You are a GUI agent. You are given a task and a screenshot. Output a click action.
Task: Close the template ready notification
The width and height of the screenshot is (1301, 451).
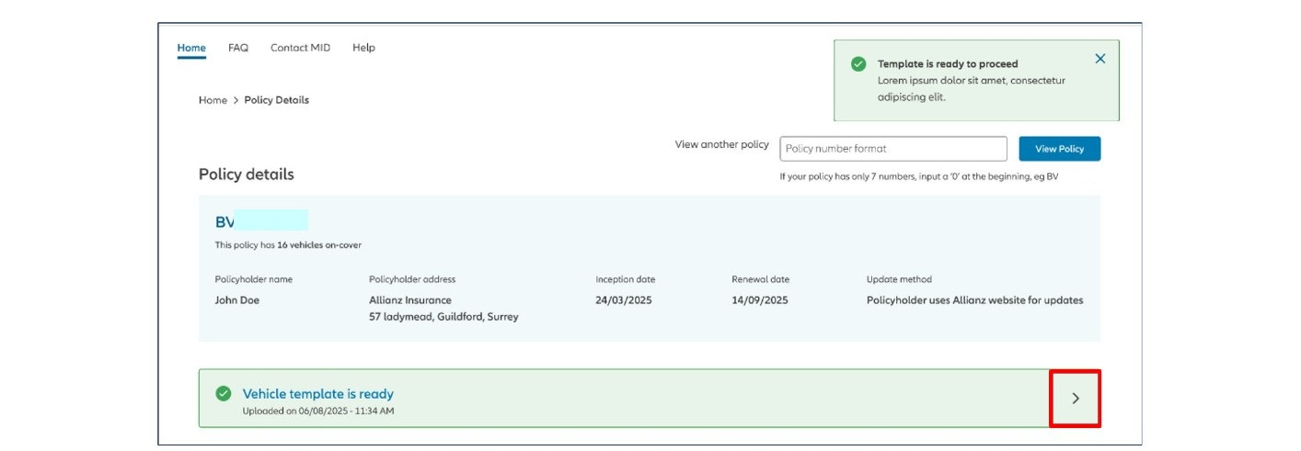tap(1100, 59)
